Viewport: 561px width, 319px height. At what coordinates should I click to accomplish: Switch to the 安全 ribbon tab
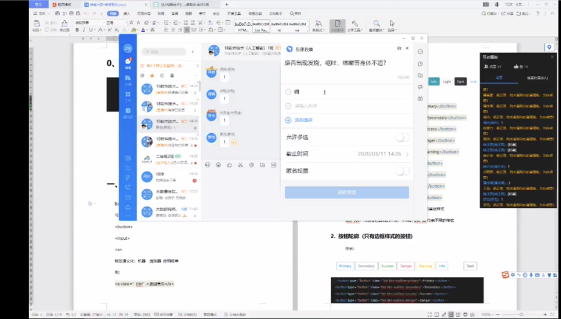(216, 14)
